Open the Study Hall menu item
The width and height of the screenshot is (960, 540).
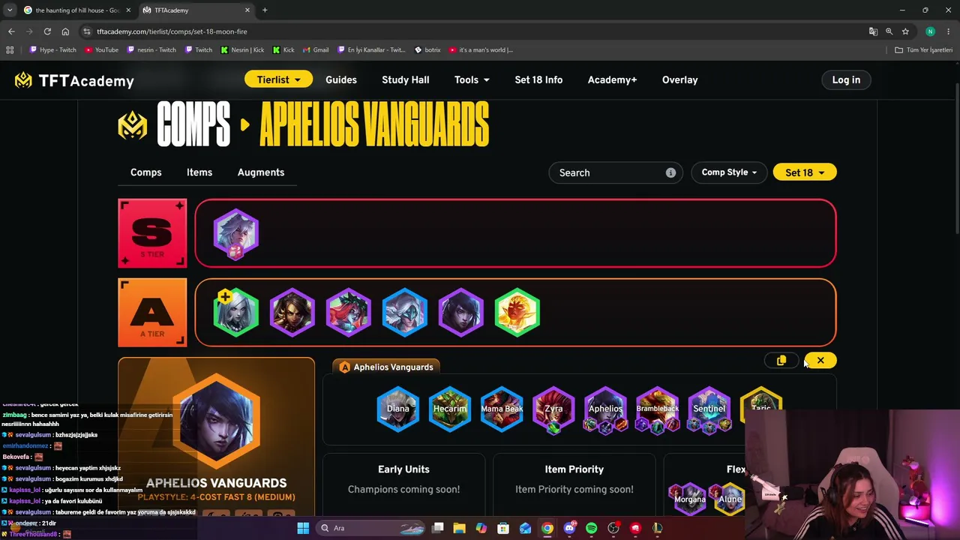pos(406,80)
